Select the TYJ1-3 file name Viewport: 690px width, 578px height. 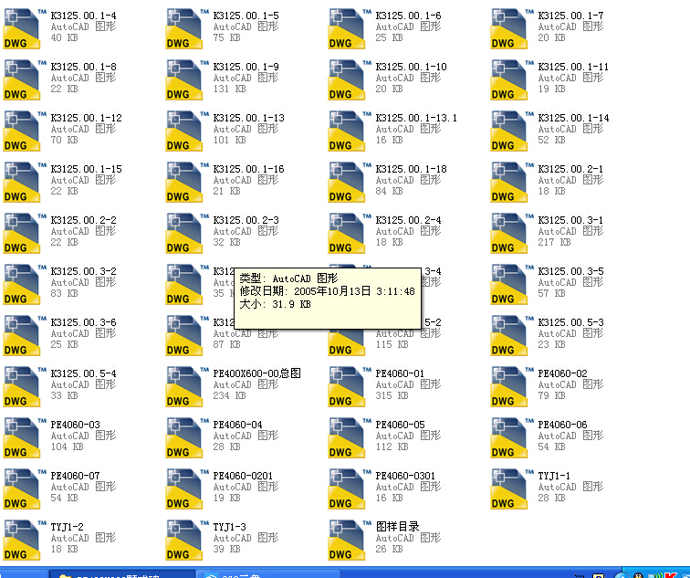[x=229, y=527]
